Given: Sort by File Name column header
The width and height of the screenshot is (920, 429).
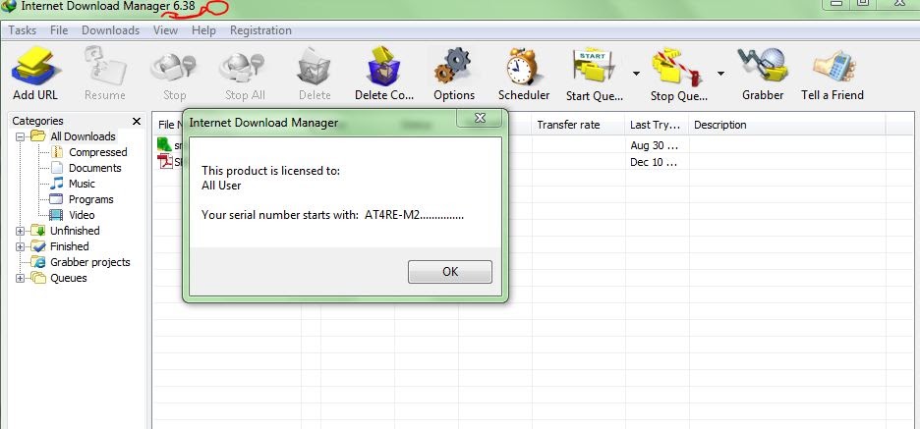Looking at the screenshot, I should (x=170, y=125).
